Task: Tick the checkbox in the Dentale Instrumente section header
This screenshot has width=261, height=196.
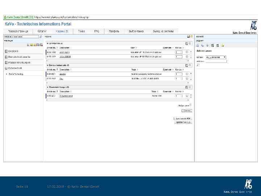Action: (x=190, y=65)
